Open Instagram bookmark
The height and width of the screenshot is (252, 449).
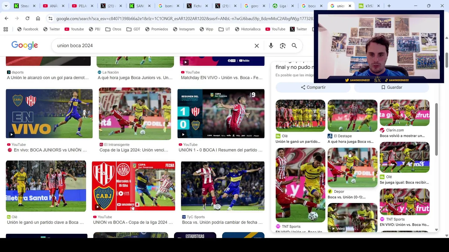pyautogui.click(x=183, y=29)
